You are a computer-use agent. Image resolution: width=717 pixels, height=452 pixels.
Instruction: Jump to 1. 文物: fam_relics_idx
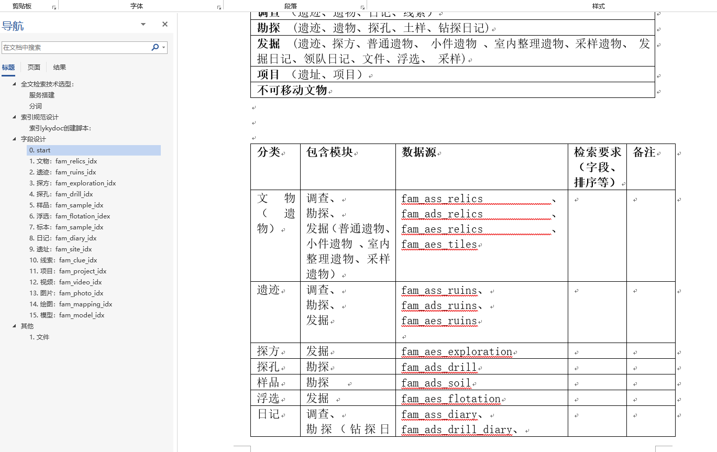(63, 161)
